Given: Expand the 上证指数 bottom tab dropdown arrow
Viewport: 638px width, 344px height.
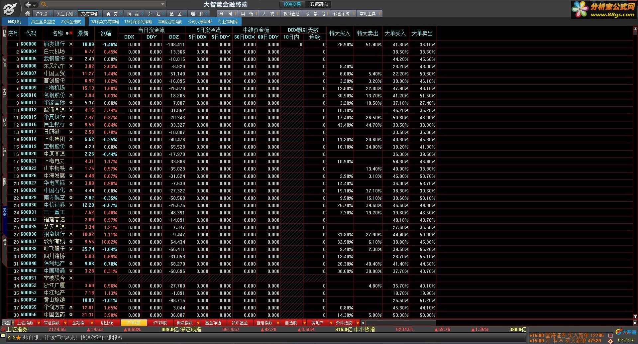Looking at the screenshot, I should pyautogui.click(x=39, y=323).
